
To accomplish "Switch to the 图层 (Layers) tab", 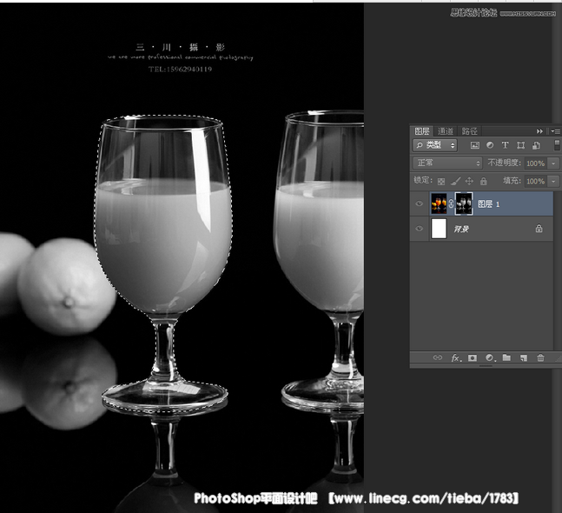I will click(422, 131).
